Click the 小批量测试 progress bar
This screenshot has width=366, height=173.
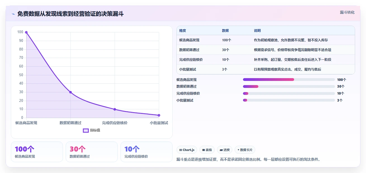click(x=289, y=100)
